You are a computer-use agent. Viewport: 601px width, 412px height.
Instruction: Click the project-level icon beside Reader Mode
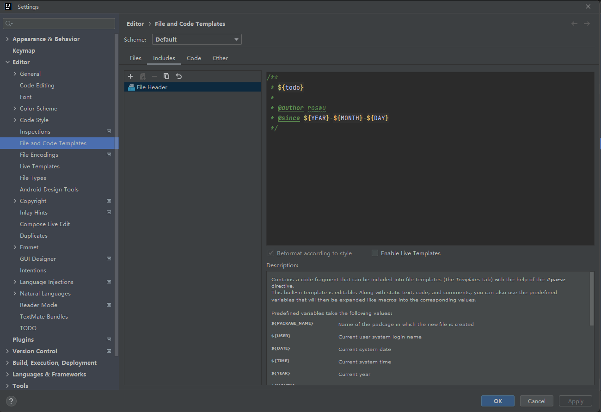[109, 305]
